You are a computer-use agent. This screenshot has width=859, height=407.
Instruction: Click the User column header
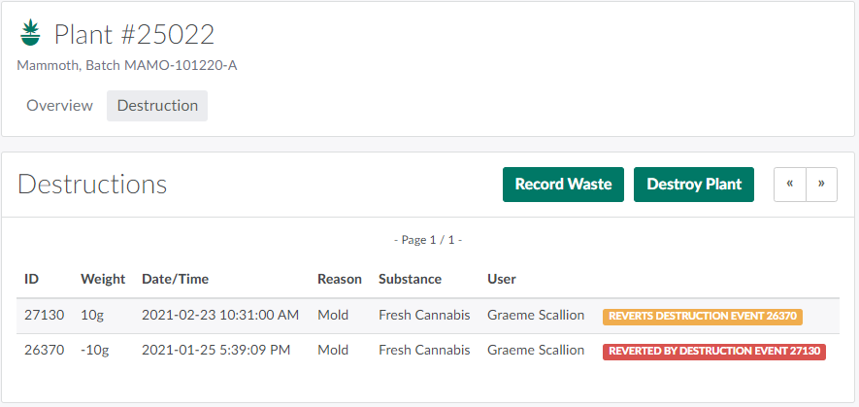pyautogui.click(x=502, y=279)
